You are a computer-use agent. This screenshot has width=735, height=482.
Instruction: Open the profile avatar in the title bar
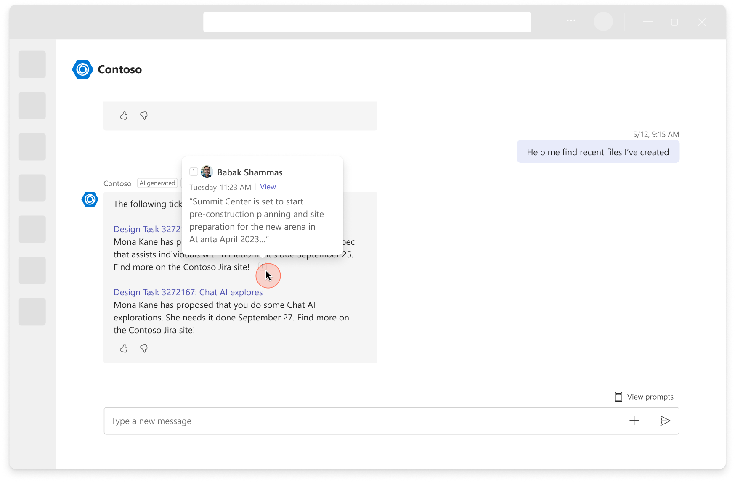pyautogui.click(x=603, y=21)
